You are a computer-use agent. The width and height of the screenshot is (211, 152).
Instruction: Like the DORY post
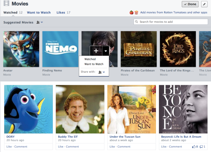coord(9,147)
